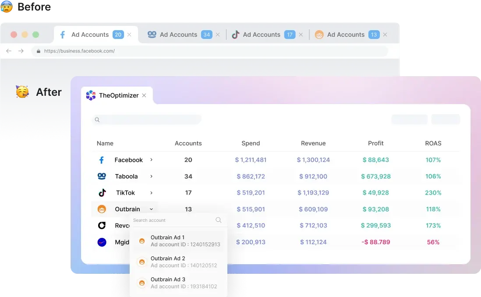Click the TheOptimizer logo in the tab
481x297 pixels.
(x=91, y=95)
